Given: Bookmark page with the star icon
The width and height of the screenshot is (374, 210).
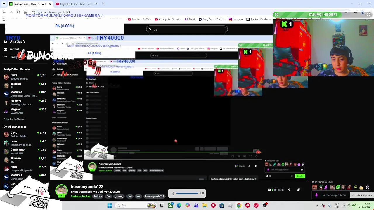Looking at the screenshot, I should pos(346,12).
